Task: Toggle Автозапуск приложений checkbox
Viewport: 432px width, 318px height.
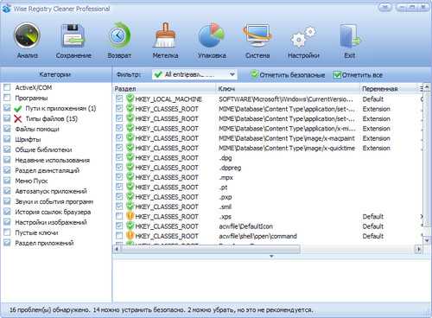Action: 7,191
